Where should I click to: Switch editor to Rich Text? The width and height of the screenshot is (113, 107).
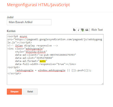[x=97, y=30]
